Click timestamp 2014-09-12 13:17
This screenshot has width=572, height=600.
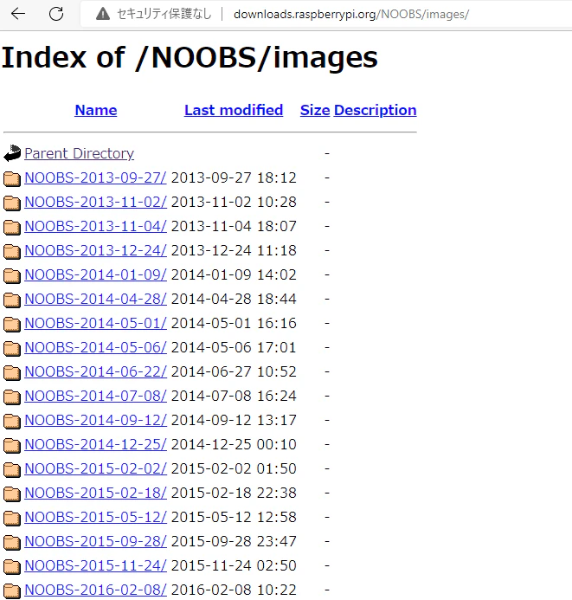click(x=234, y=420)
